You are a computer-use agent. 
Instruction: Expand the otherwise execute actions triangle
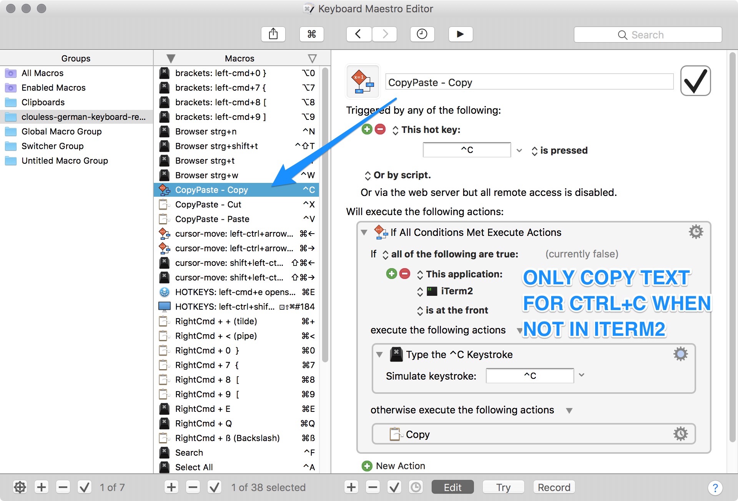click(569, 410)
